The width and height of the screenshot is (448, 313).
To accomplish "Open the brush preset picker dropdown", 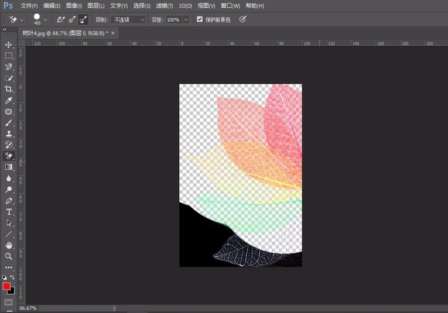I will [x=46, y=19].
